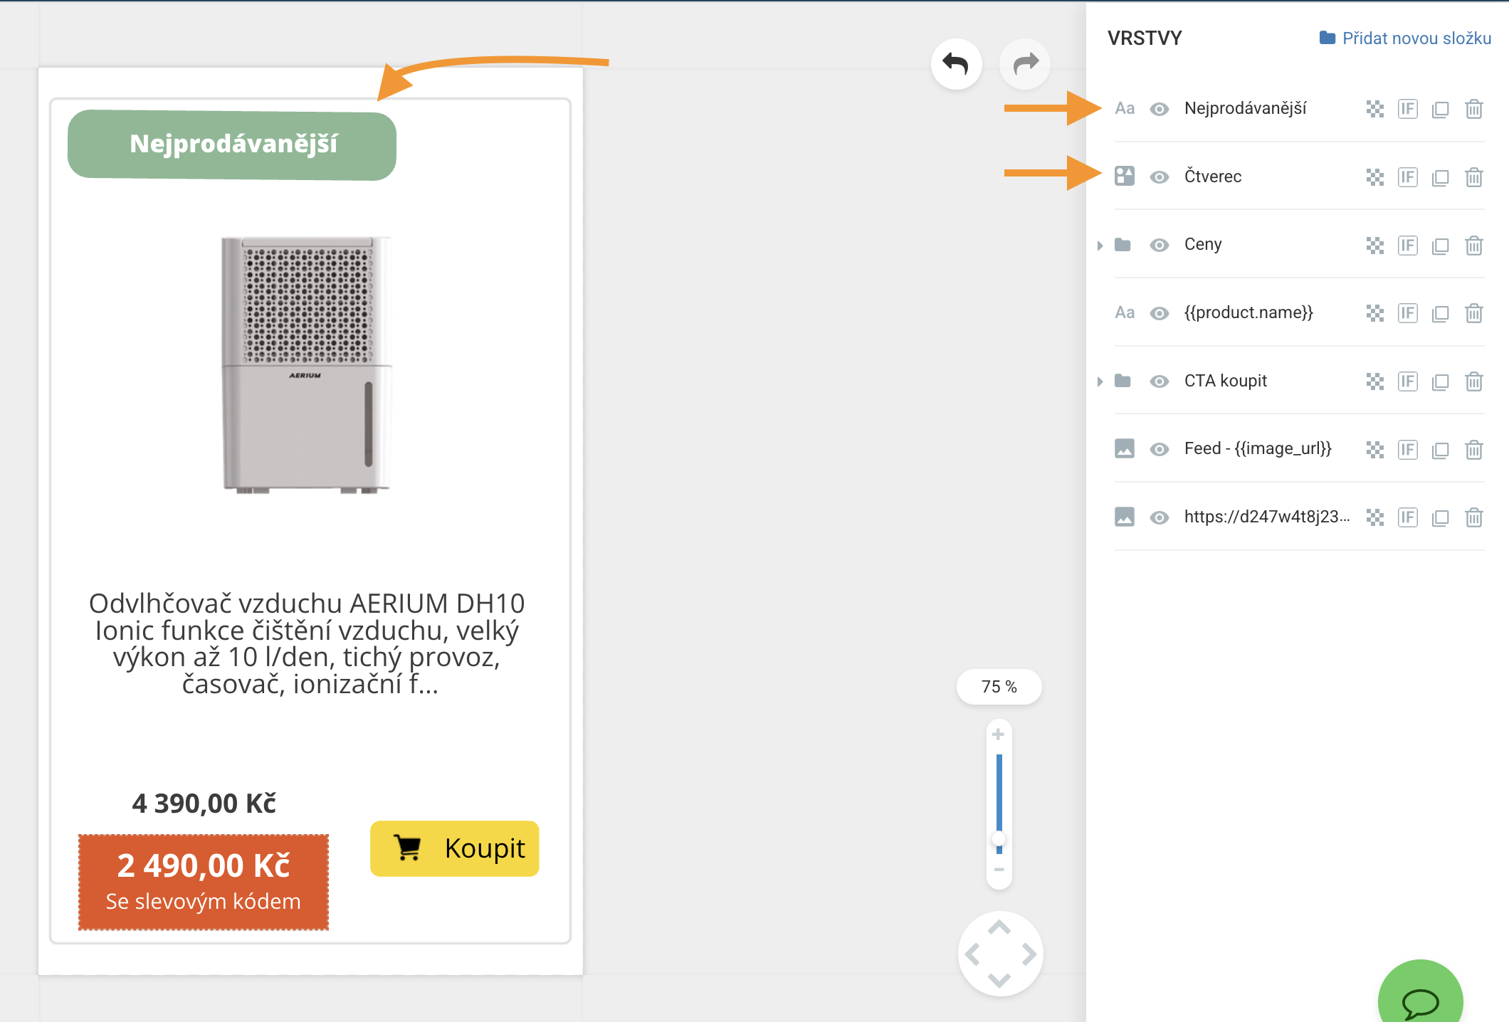Screen dimensions: 1509x1022
Task: Hide the Nejprodávanější layer via eye icon
Action: pyautogui.click(x=1160, y=109)
